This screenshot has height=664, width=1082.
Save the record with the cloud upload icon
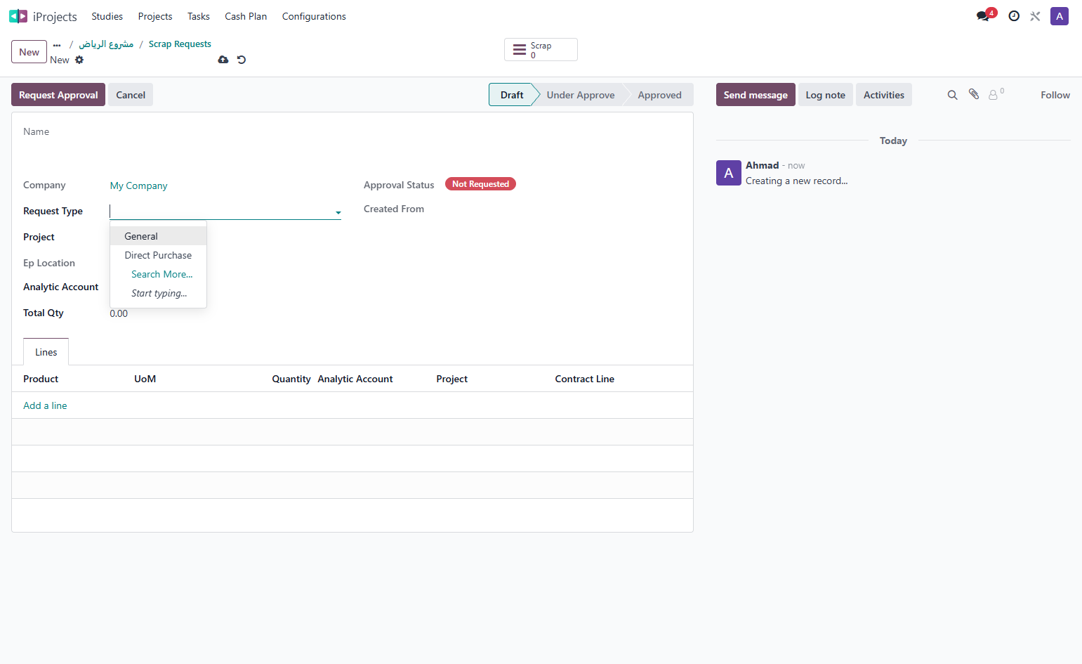pyautogui.click(x=223, y=60)
